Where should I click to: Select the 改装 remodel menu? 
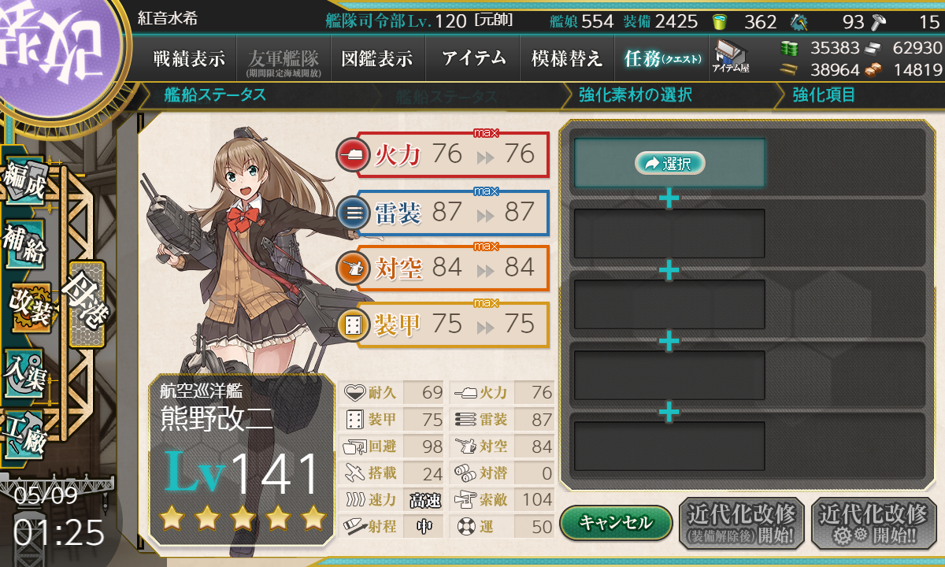click(x=30, y=307)
